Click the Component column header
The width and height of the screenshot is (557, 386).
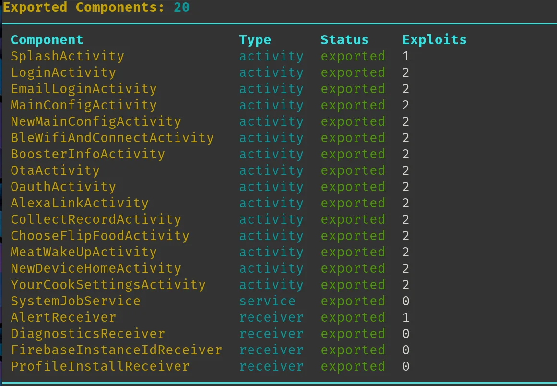click(x=47, y=40)
